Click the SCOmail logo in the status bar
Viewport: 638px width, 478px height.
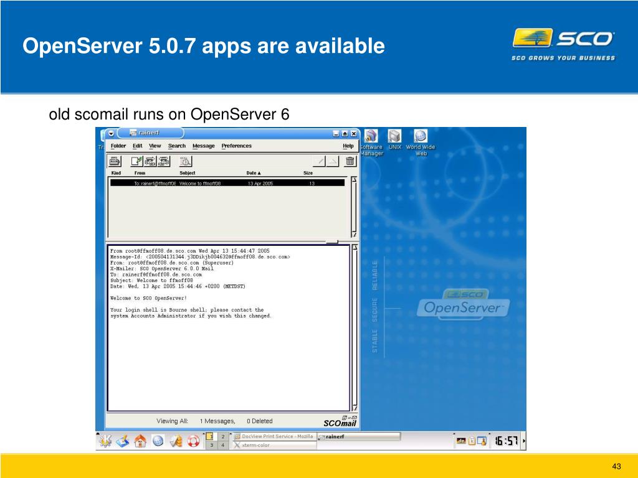coord(340,421)
